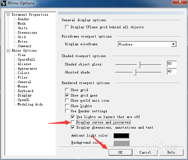Uncheck Display dimensions, annotations and text

(x=73, y=127)
